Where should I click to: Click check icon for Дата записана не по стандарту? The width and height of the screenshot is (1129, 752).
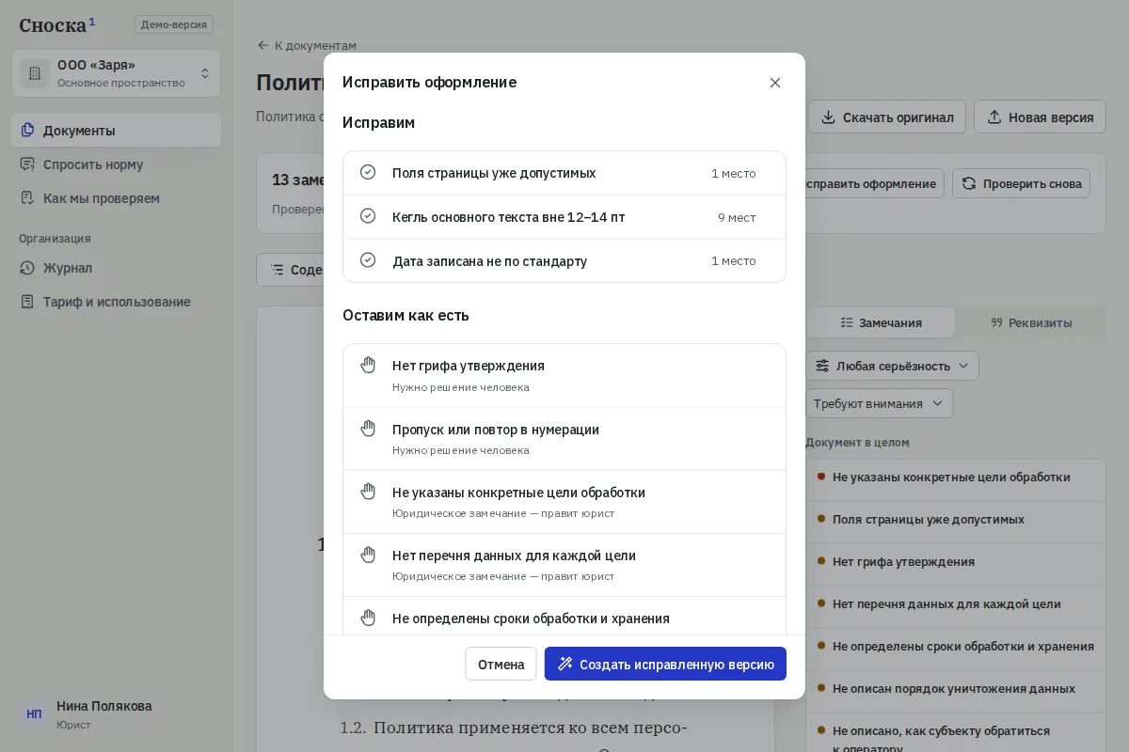(368, 260)
